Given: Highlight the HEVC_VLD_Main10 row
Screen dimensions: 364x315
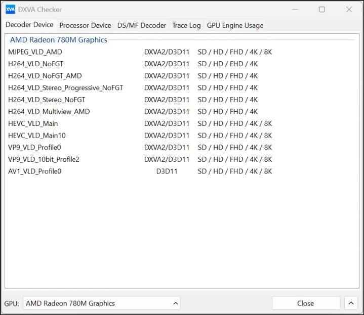Looking at the screenshot, I should [37, 136].
